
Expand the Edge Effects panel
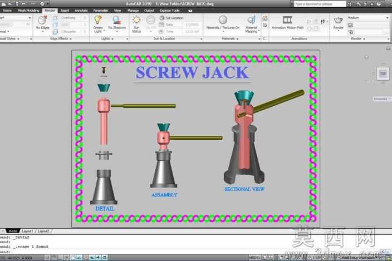pyautogui.click(x=61, y=39)
